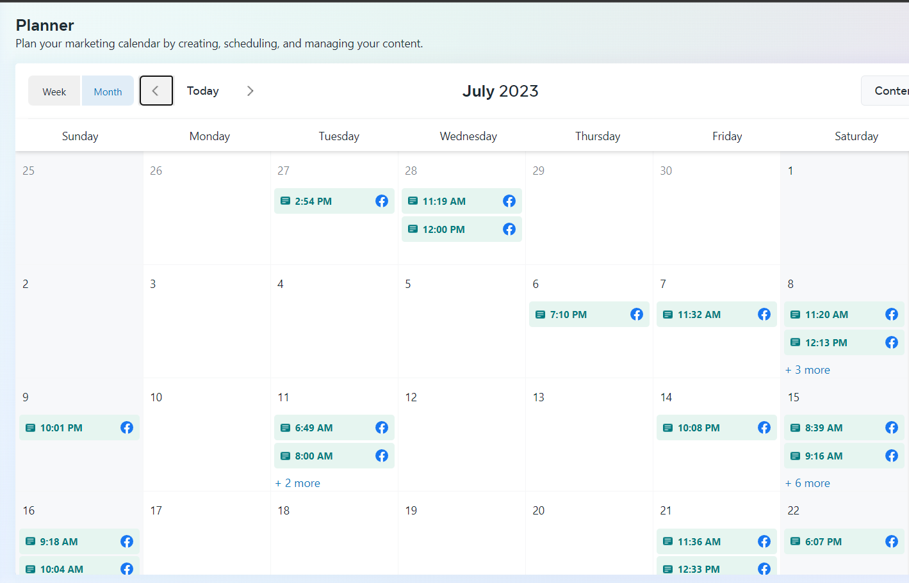Expand '+ 3 more' posts on July 8
Viewport: 909px width, 583px height.
[x=808, y=370]
